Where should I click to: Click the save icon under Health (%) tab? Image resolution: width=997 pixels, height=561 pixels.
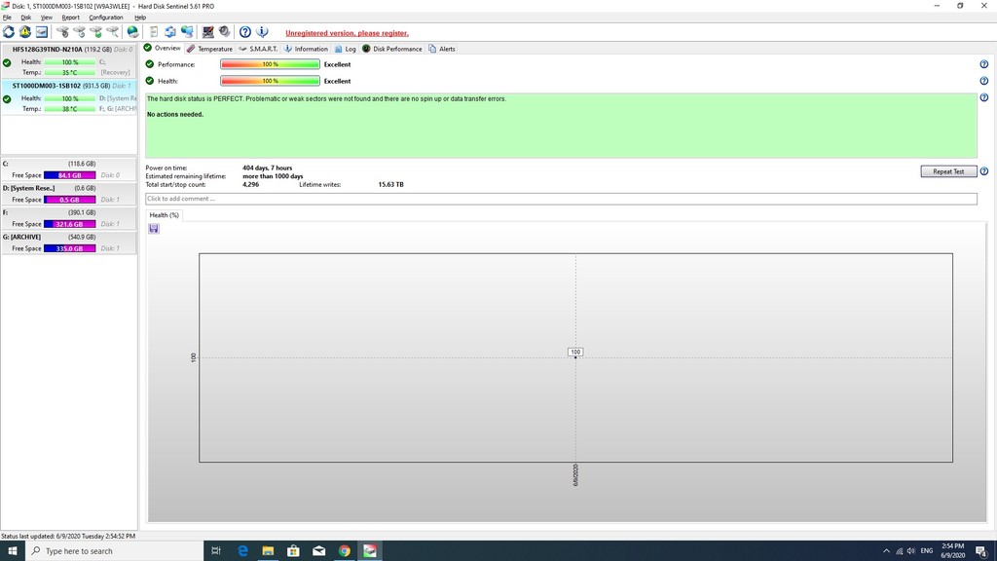pos(154,228)
